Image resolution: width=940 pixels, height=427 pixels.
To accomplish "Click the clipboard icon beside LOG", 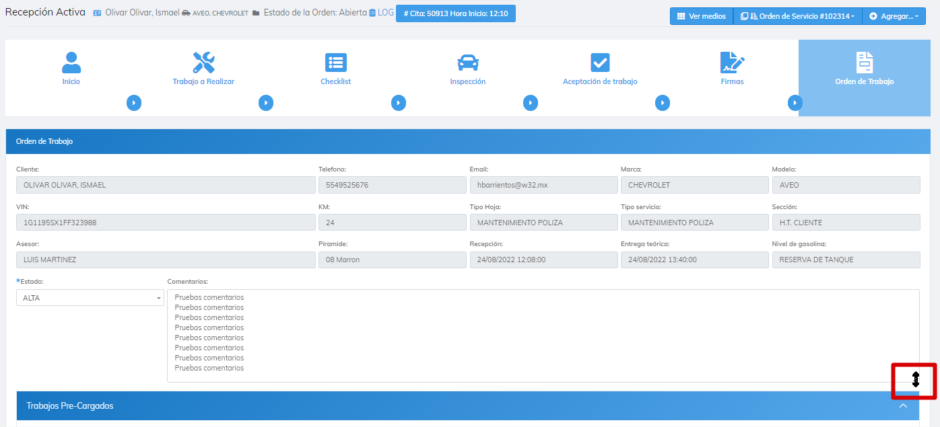I will [x=372, y=13].
